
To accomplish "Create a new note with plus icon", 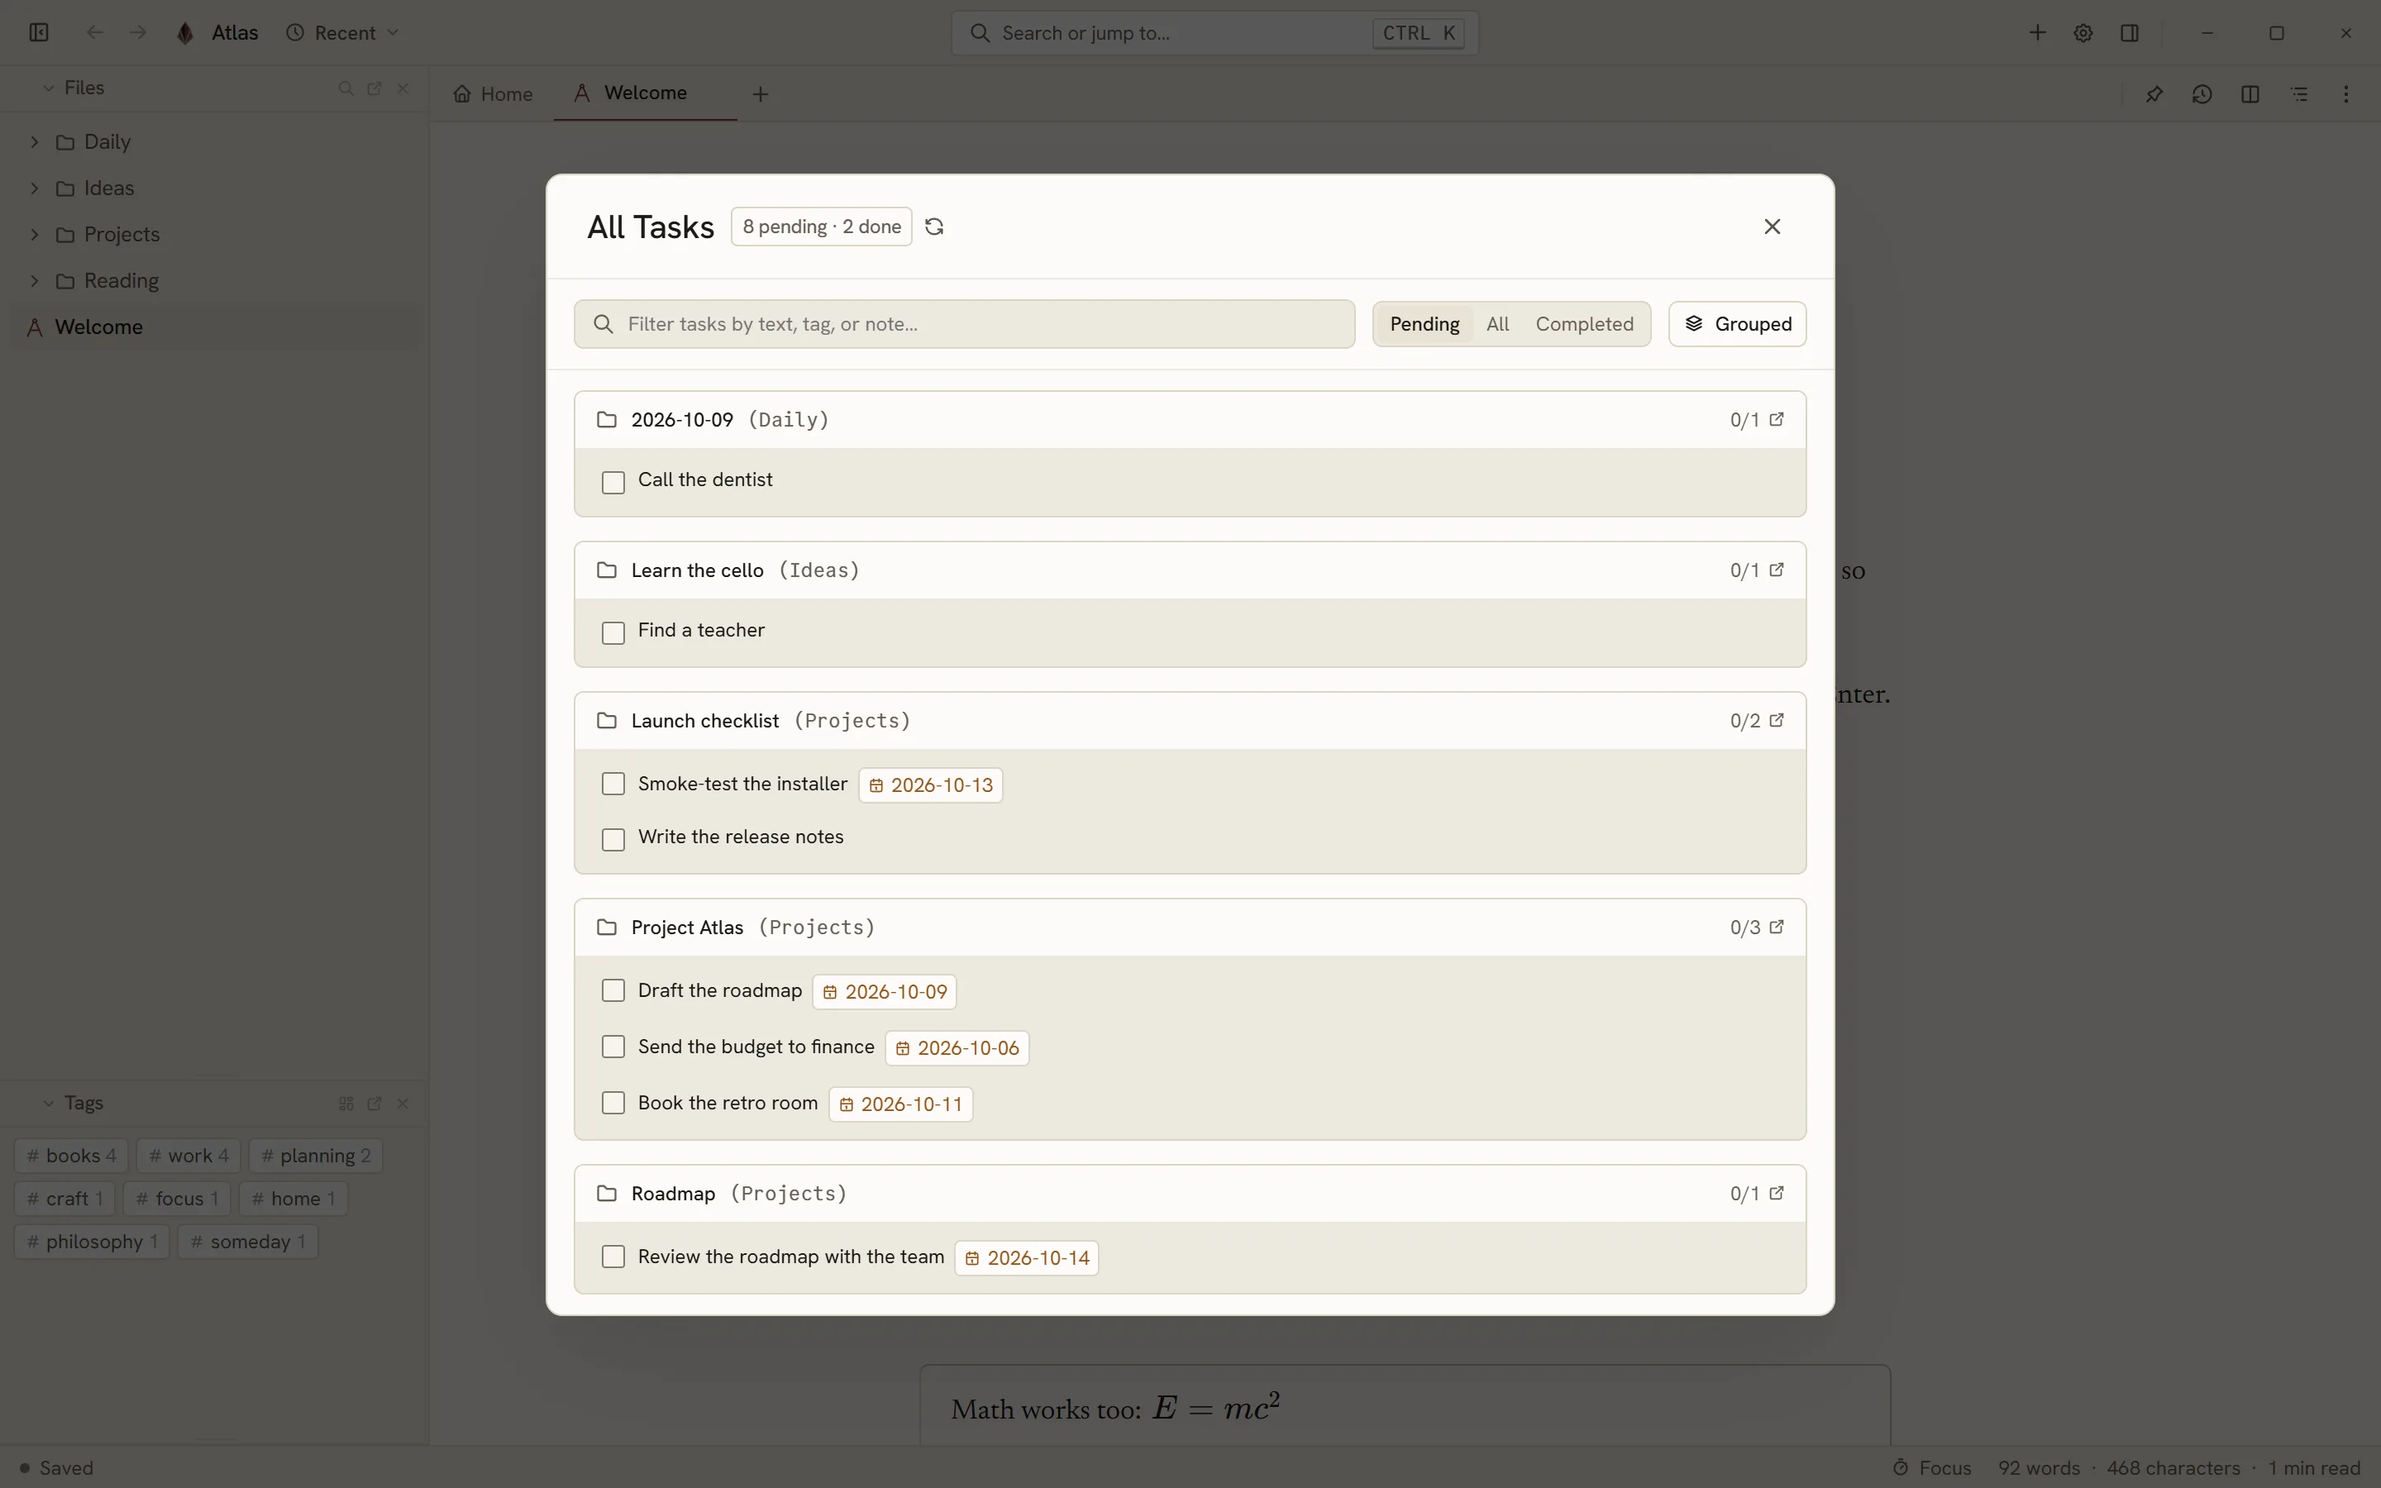I will click(2038, 32).
